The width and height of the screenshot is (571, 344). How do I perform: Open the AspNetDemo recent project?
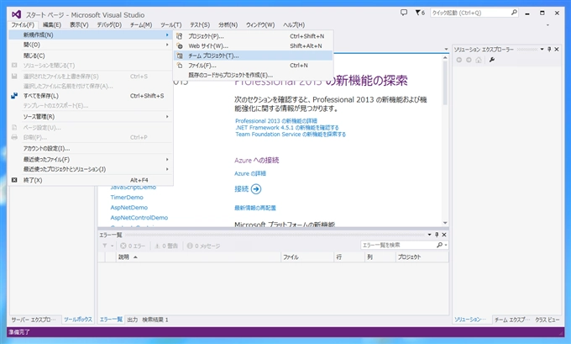[129, 208]
